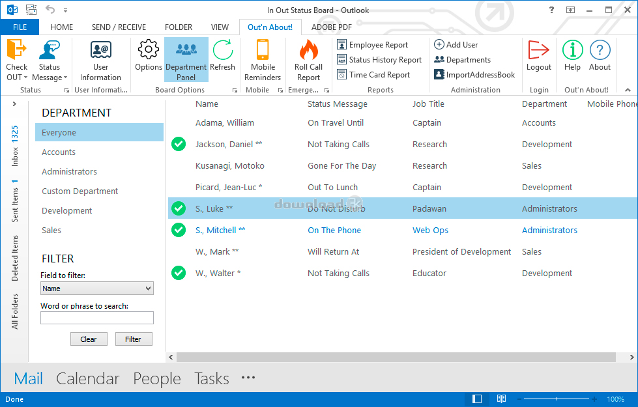Open Ribbon Display Options
The image size is (638, 407).
570,10
